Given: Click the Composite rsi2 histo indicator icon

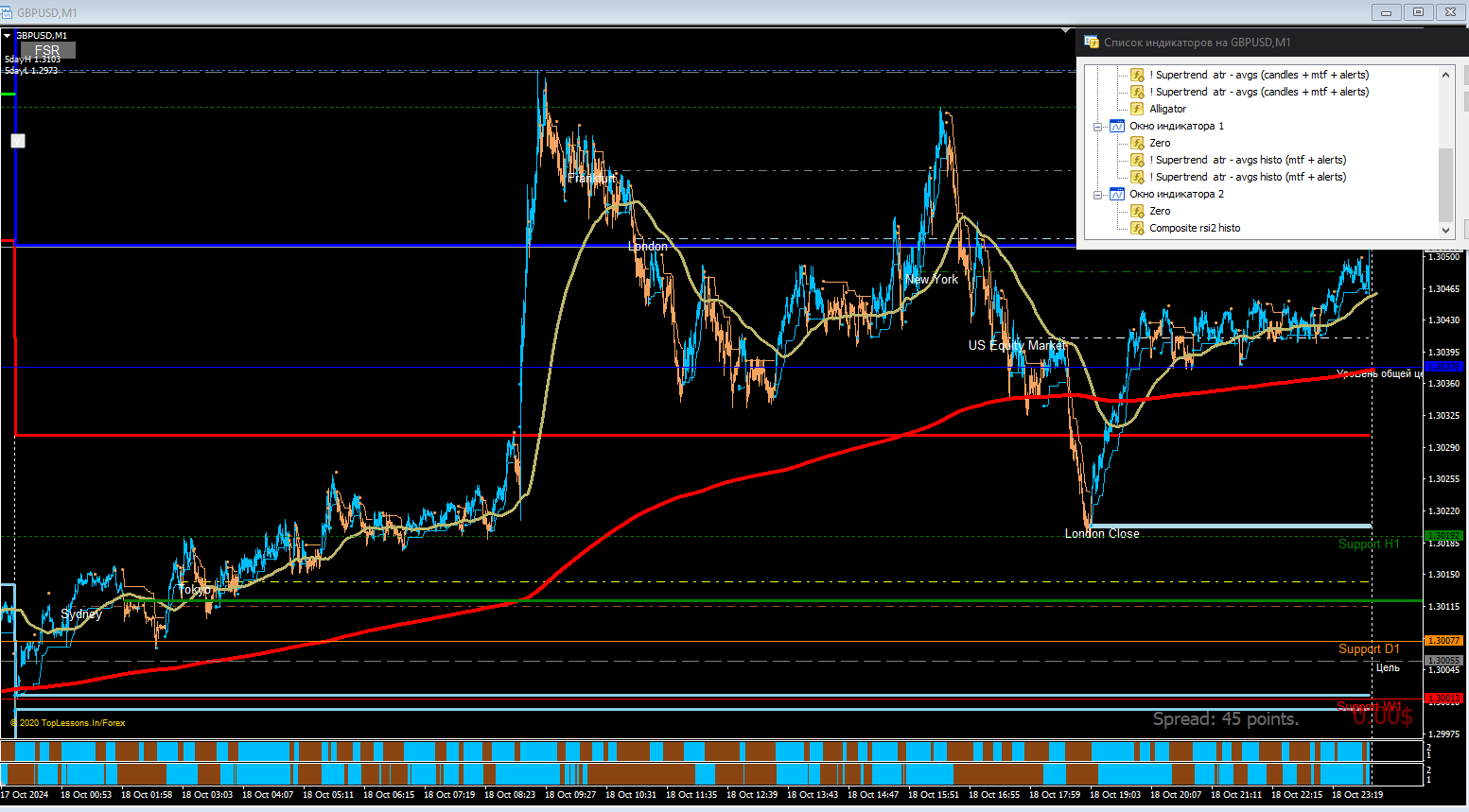Looking at the screenshot, I should point(1137,228).
